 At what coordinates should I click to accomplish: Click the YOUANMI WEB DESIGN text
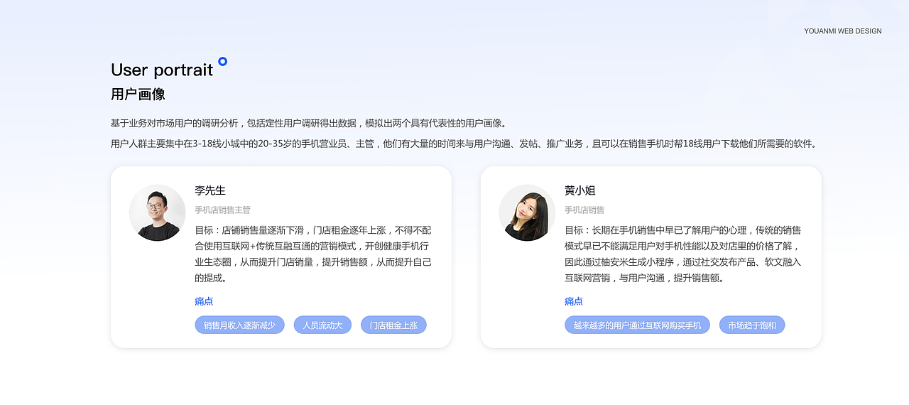pyautogui.click(x=843, y=31)
